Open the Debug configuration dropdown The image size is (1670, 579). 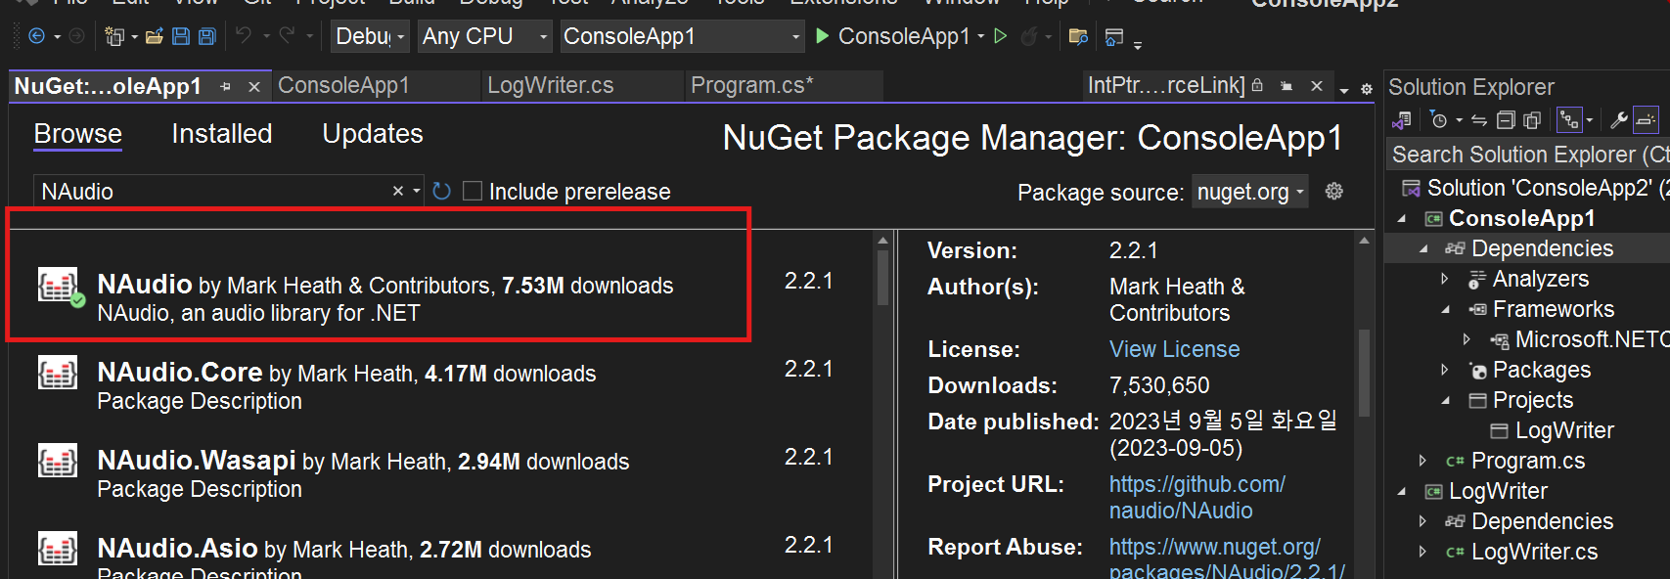(370, 36)
